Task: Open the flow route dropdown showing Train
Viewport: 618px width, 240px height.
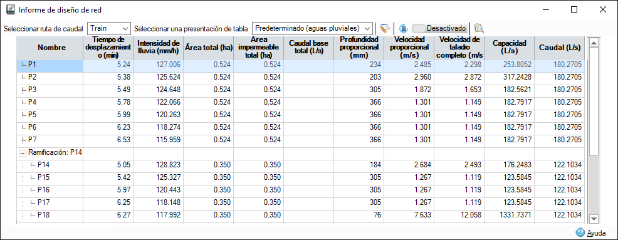Action: click(x=109, y=28)
